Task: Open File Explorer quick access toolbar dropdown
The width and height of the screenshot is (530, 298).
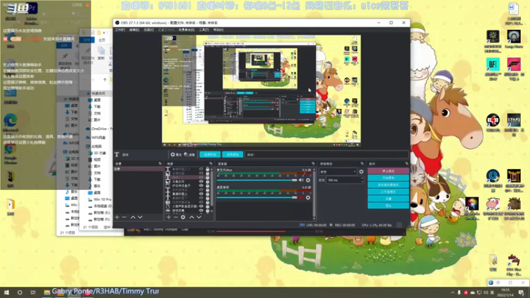Action: tap(104, 32)
